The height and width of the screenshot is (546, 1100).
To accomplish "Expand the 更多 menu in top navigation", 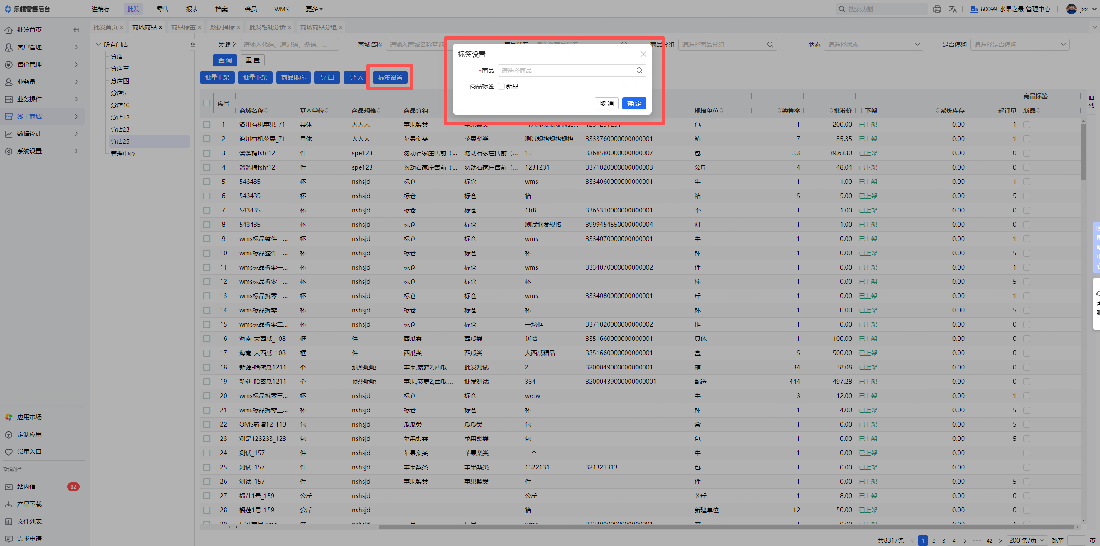I will click(314, 9).
